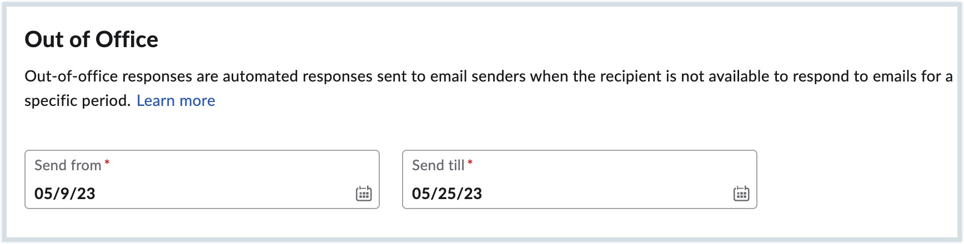Image resolution: width=964 pixels, height=244 pixels.
Task: Click the Out of Office heading
Action: pos(92,39)
